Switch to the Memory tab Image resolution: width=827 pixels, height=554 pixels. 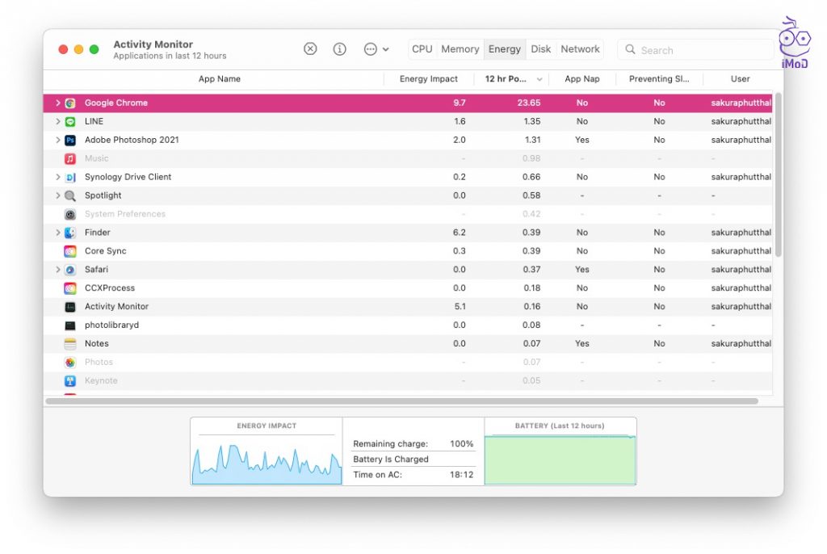(460, 49)
